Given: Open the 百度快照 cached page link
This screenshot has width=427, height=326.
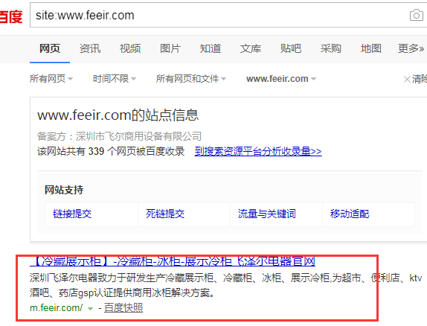Looking at the screenshot, I should click(x=123, y=307).
